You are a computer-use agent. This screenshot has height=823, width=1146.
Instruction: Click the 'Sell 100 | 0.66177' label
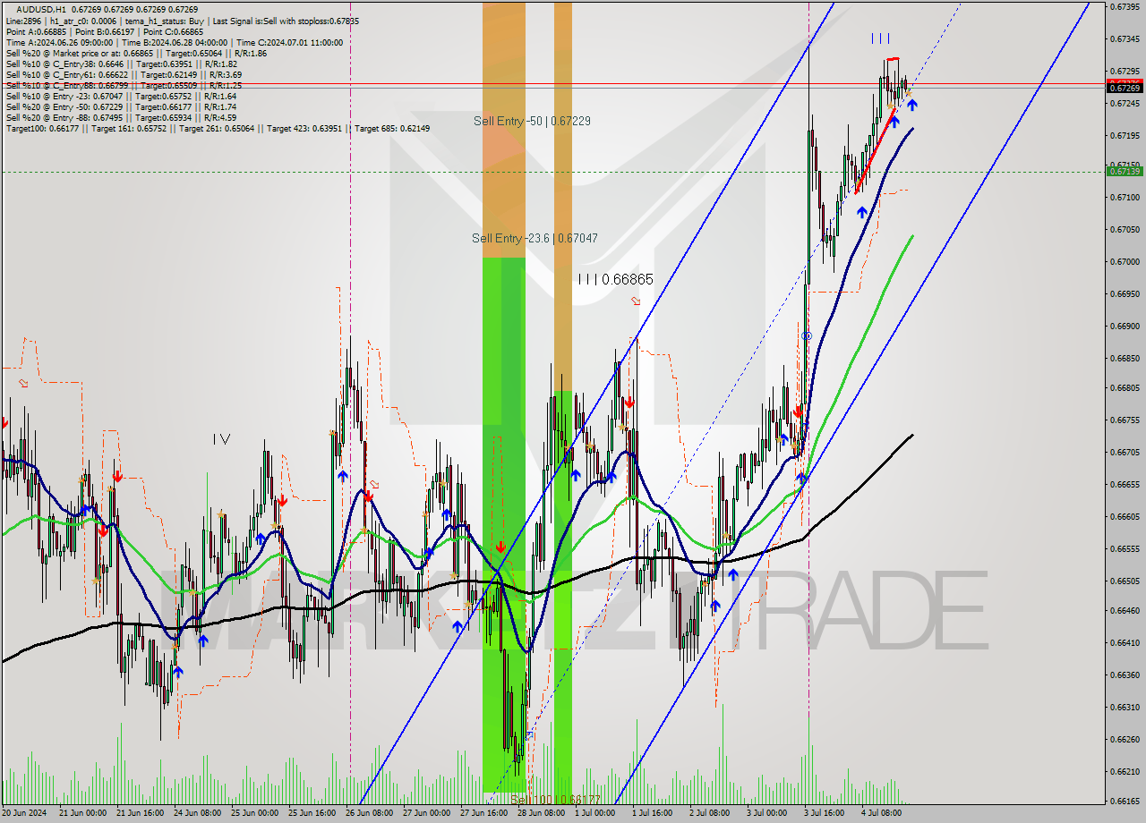pos(555,800)
